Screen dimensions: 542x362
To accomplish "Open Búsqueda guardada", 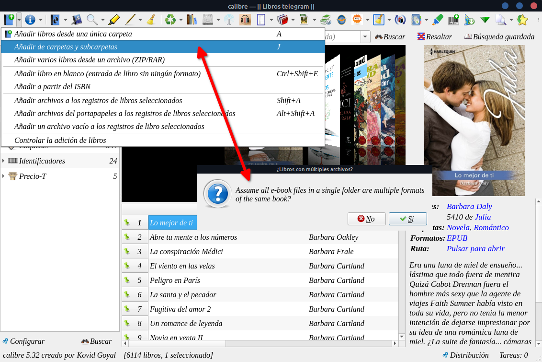I will (x=499, y=37).
